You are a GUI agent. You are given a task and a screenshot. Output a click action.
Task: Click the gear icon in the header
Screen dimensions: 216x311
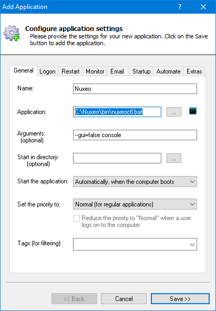pyautogui.click(x=12, y=33)
